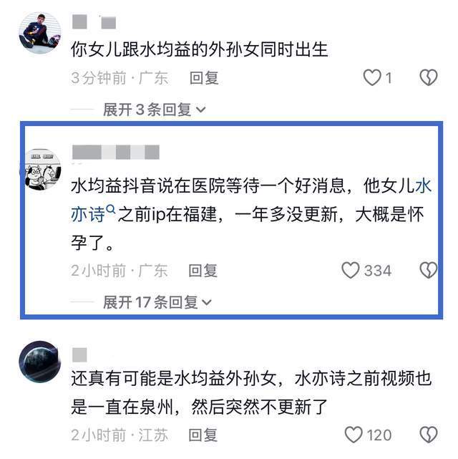Open blurred username of first commenter
Viewport: 458px width, 459px height.
coord(94,22)
